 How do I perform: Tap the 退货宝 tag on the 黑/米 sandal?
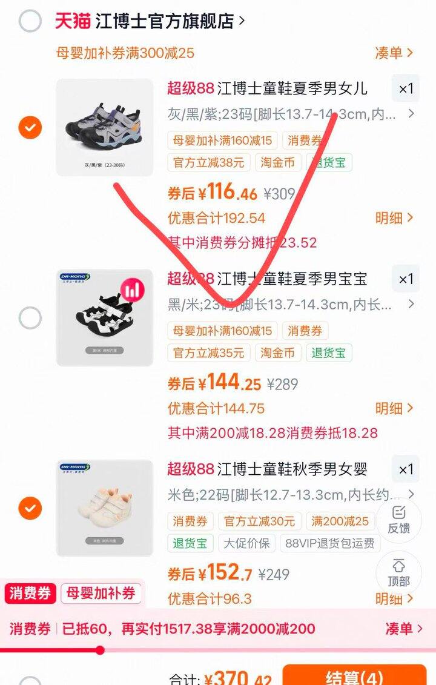coord(329,352)
